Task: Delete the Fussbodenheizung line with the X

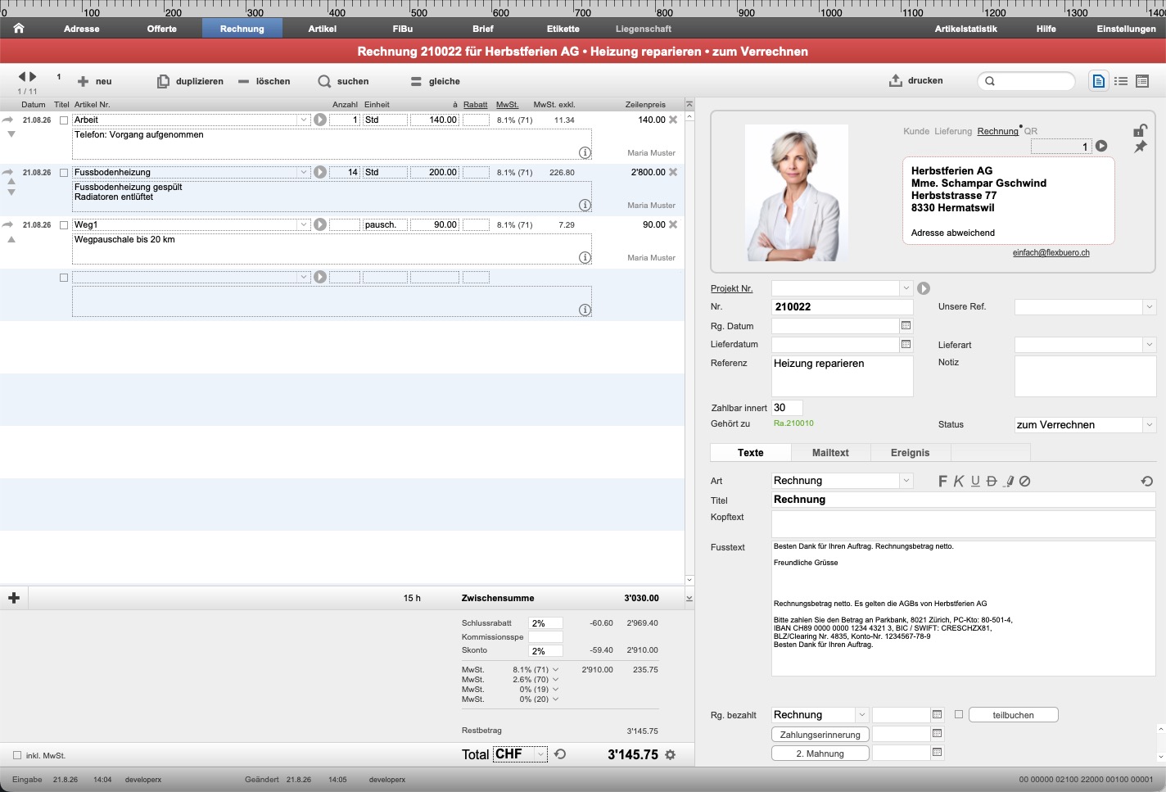Action: [673, 172]
